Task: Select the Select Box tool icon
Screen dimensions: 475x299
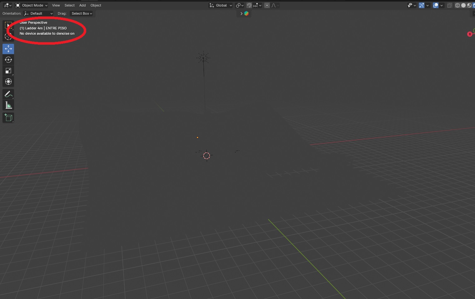Action: coord(8,25)
